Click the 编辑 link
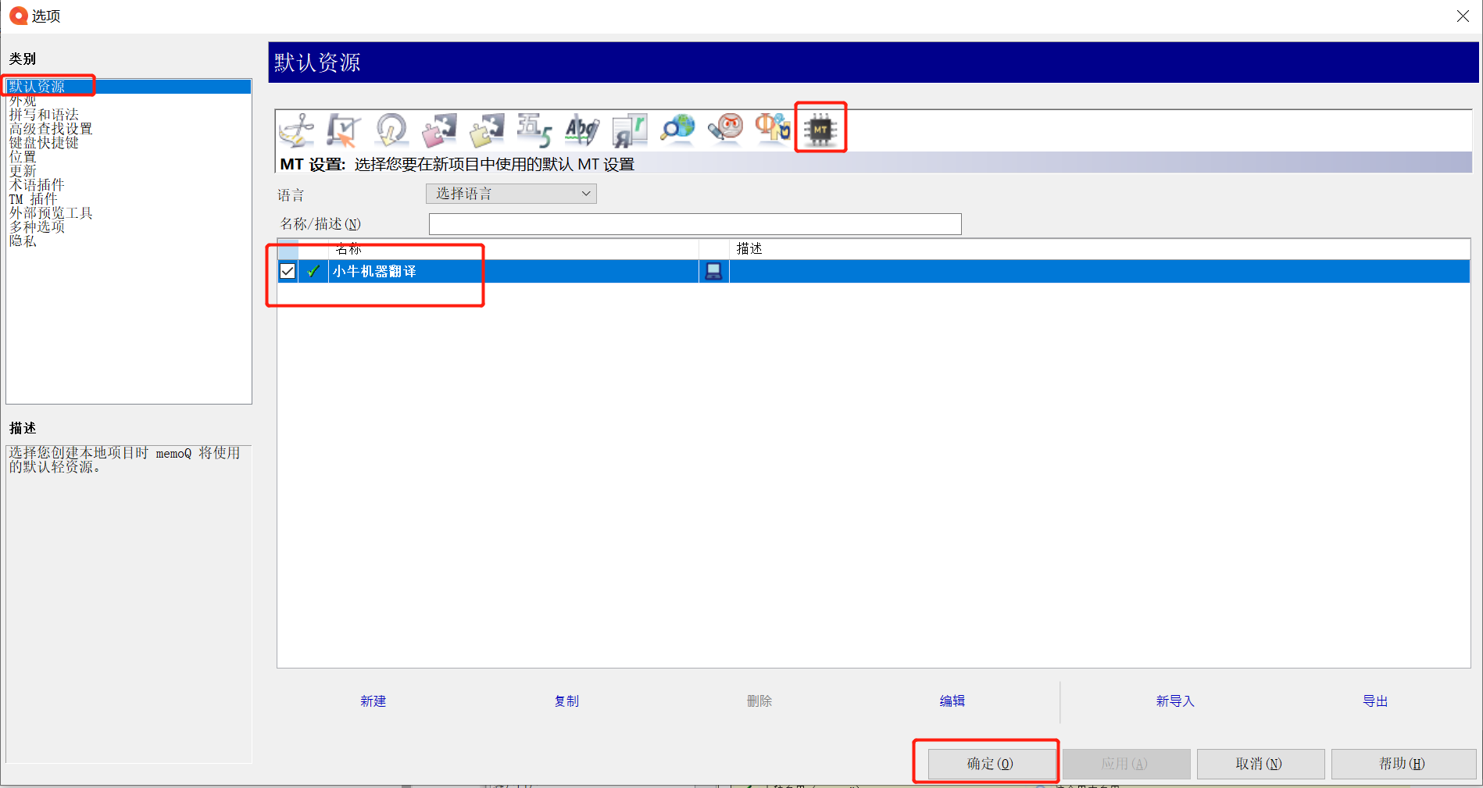The height and width of the screenshot is (788, 1483). pyautogui.click(x=952, y=701)
